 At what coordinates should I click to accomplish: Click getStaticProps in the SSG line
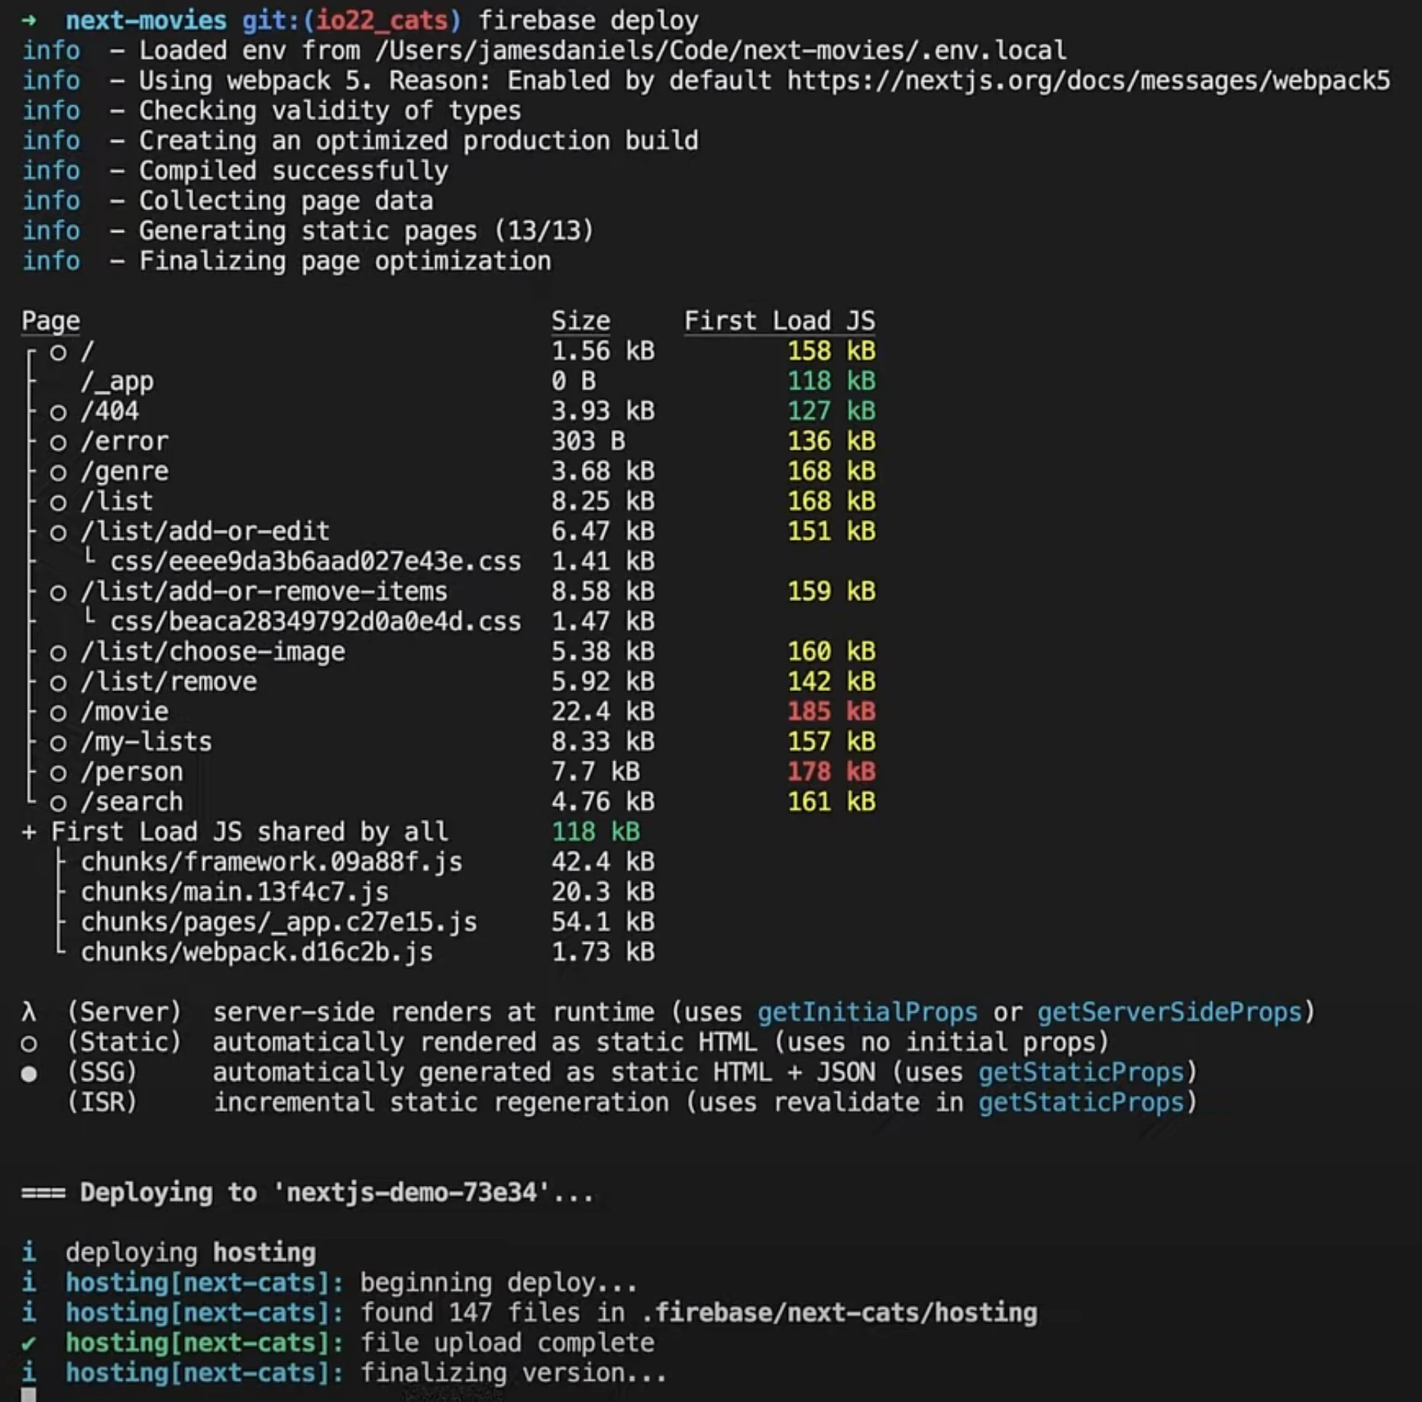[x=1081, y=1072]
